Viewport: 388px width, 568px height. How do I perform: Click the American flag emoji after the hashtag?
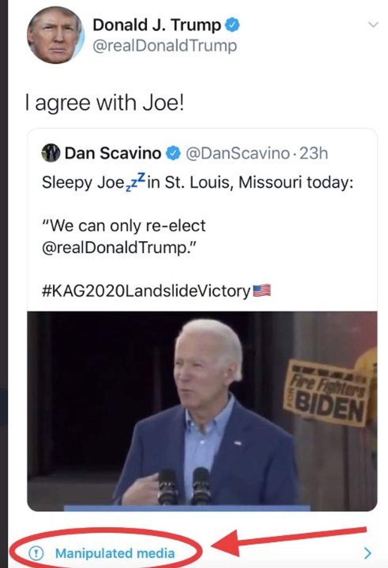tap(262, 291)
